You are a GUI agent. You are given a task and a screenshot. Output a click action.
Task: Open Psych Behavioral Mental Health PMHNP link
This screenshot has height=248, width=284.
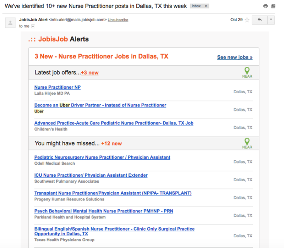coord(104,211)
